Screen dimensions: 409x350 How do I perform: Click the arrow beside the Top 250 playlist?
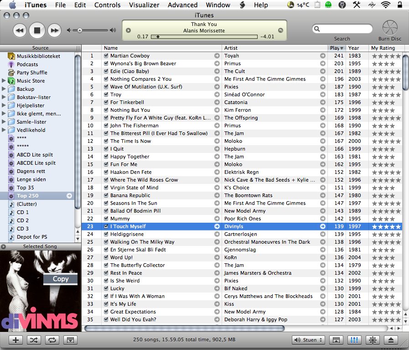click(x=69, y=196)
